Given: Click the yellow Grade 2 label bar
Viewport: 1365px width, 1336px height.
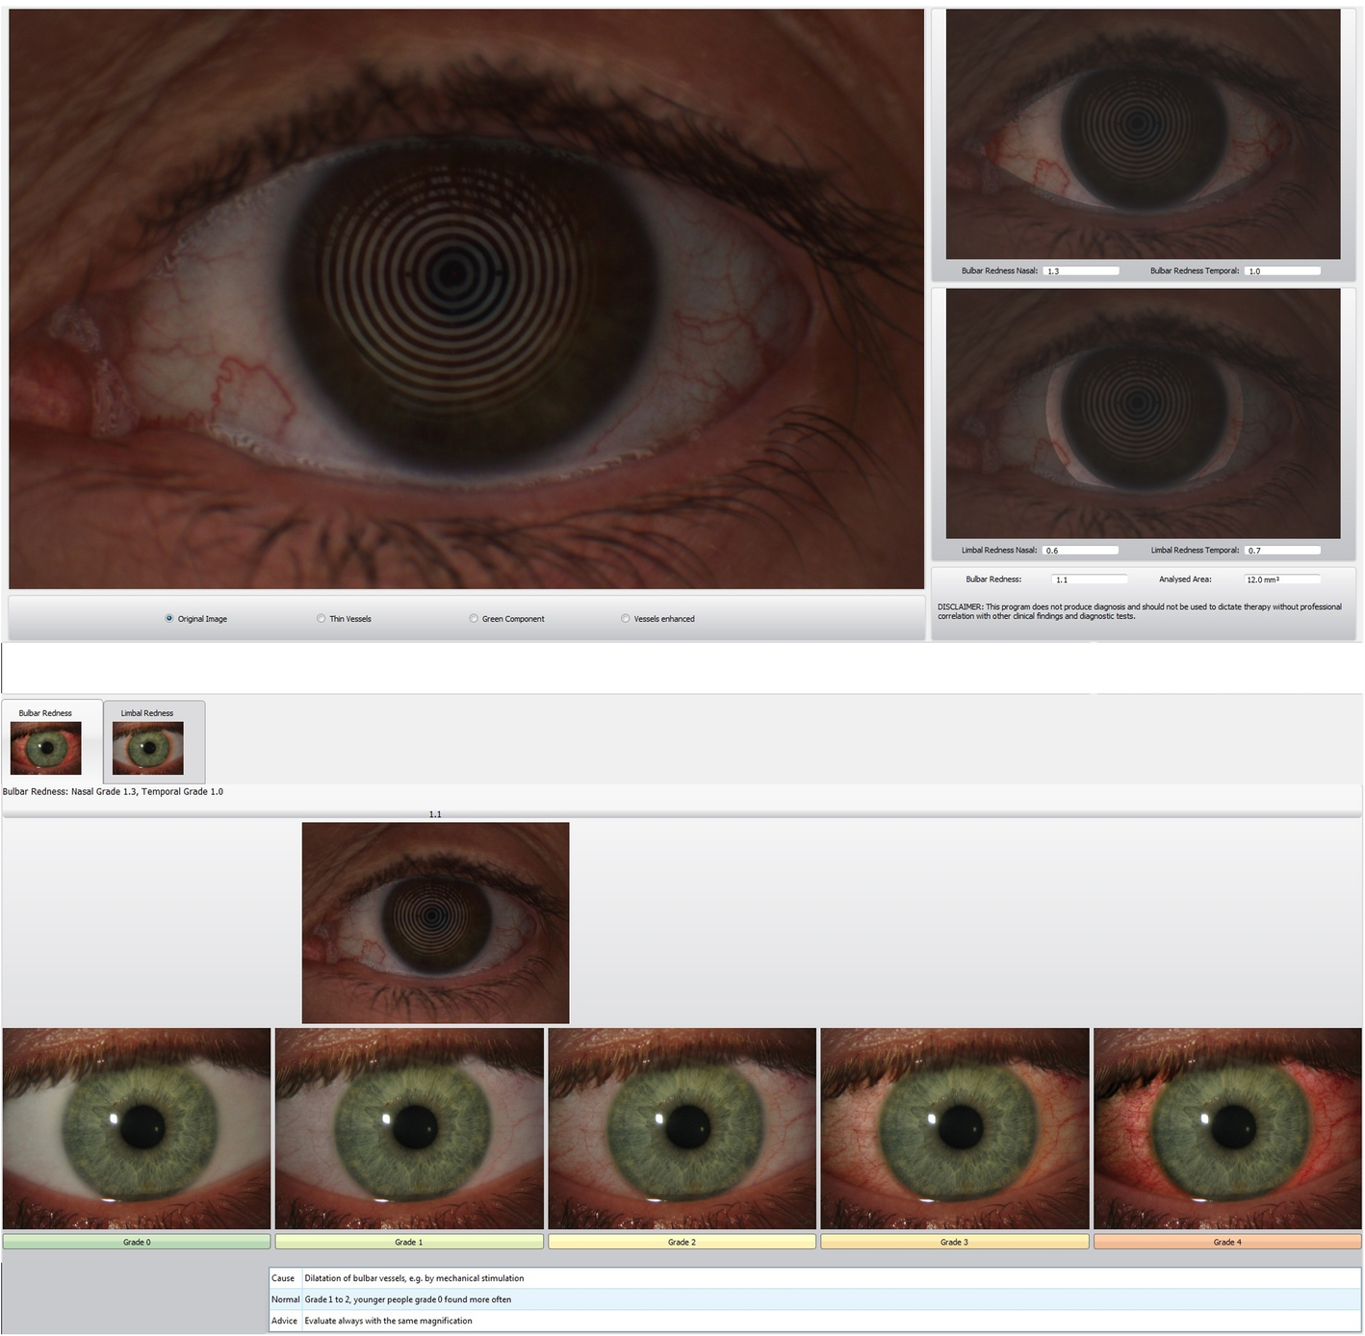Looking at the screenshot, I should [x=682, y=1242].
